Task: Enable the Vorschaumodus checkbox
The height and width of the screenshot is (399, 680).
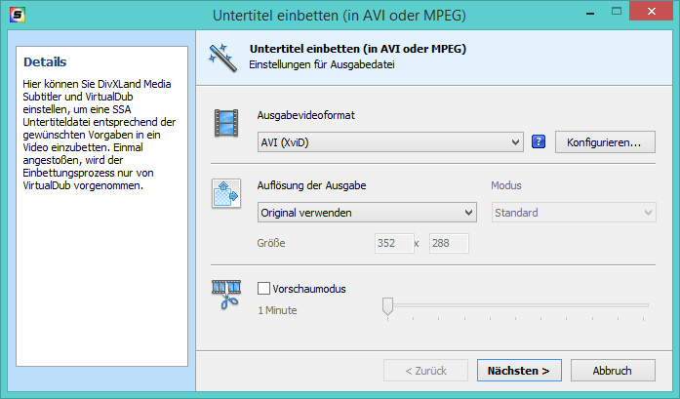Action: click(x=263, y=289)
